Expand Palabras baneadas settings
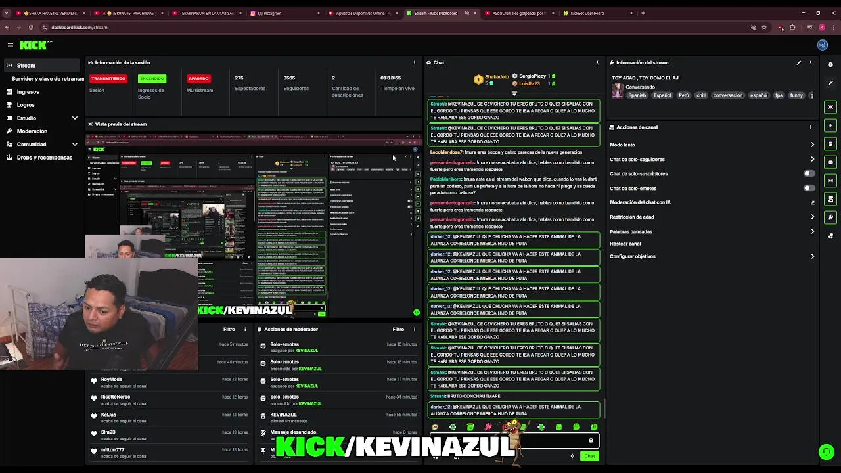This screenshot has width=841, height=473. 812,231
